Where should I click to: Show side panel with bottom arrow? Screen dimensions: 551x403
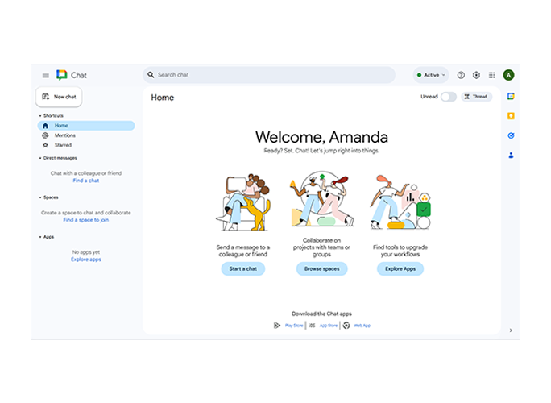511,330
